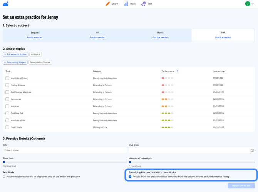Select the English subject tab
258x192 pixels.
point(35,35)
